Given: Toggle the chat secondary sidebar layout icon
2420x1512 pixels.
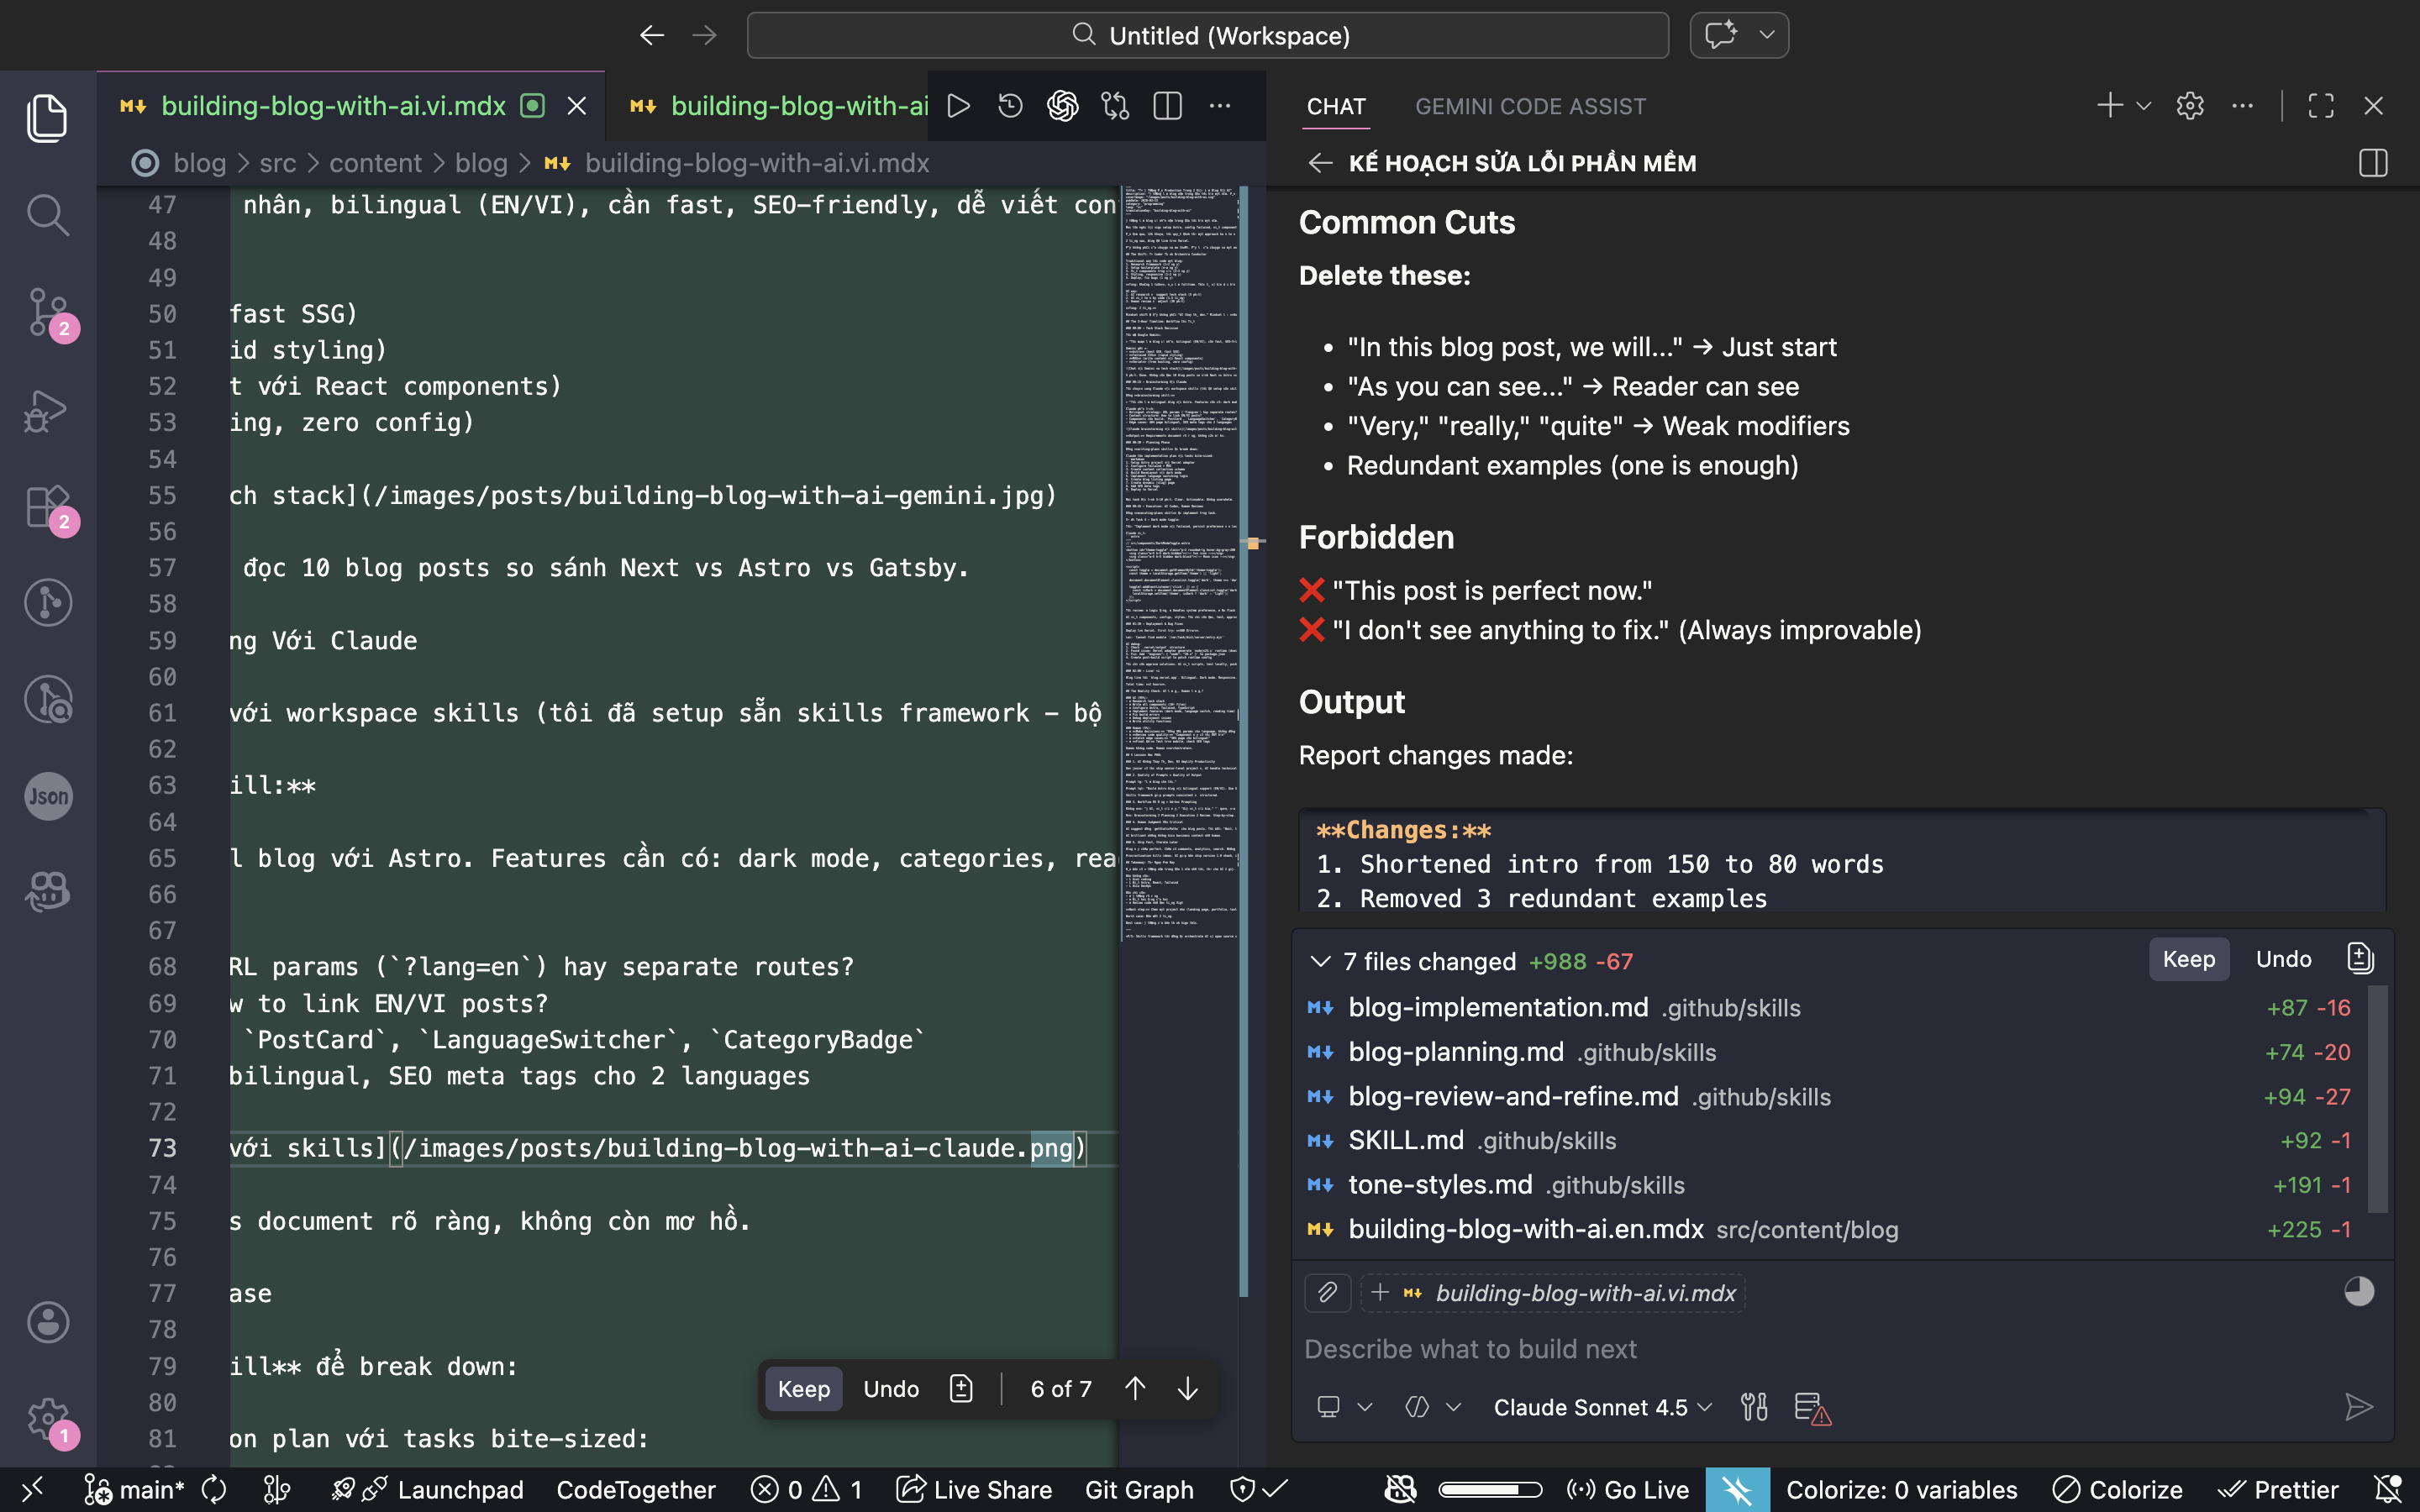Looking at the screenshot, I should (x=2372, y=163).
